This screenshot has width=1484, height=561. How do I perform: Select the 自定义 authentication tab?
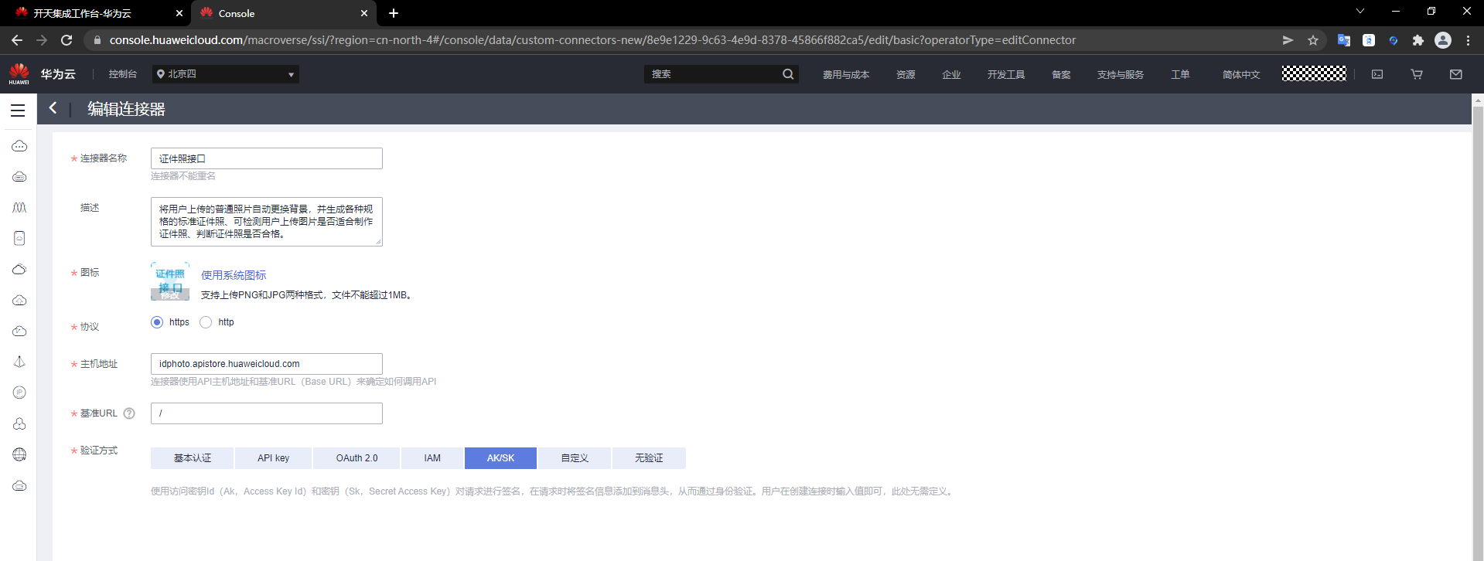575,458
